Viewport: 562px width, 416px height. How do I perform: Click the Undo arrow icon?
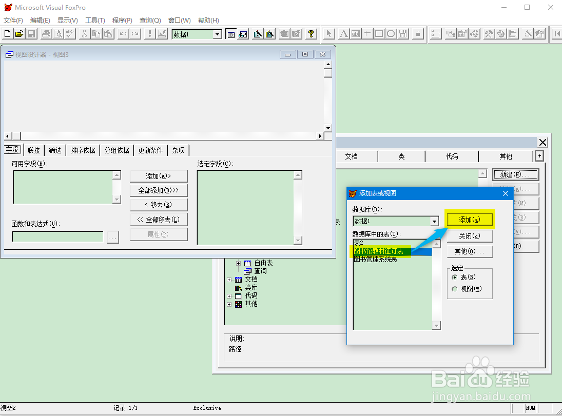[x=123, y=34]
